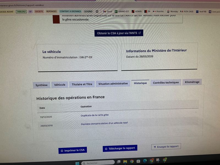The image size is (220, 165).
Task: Open the GRAND-EST bookmark
Action: coord(122,12)
